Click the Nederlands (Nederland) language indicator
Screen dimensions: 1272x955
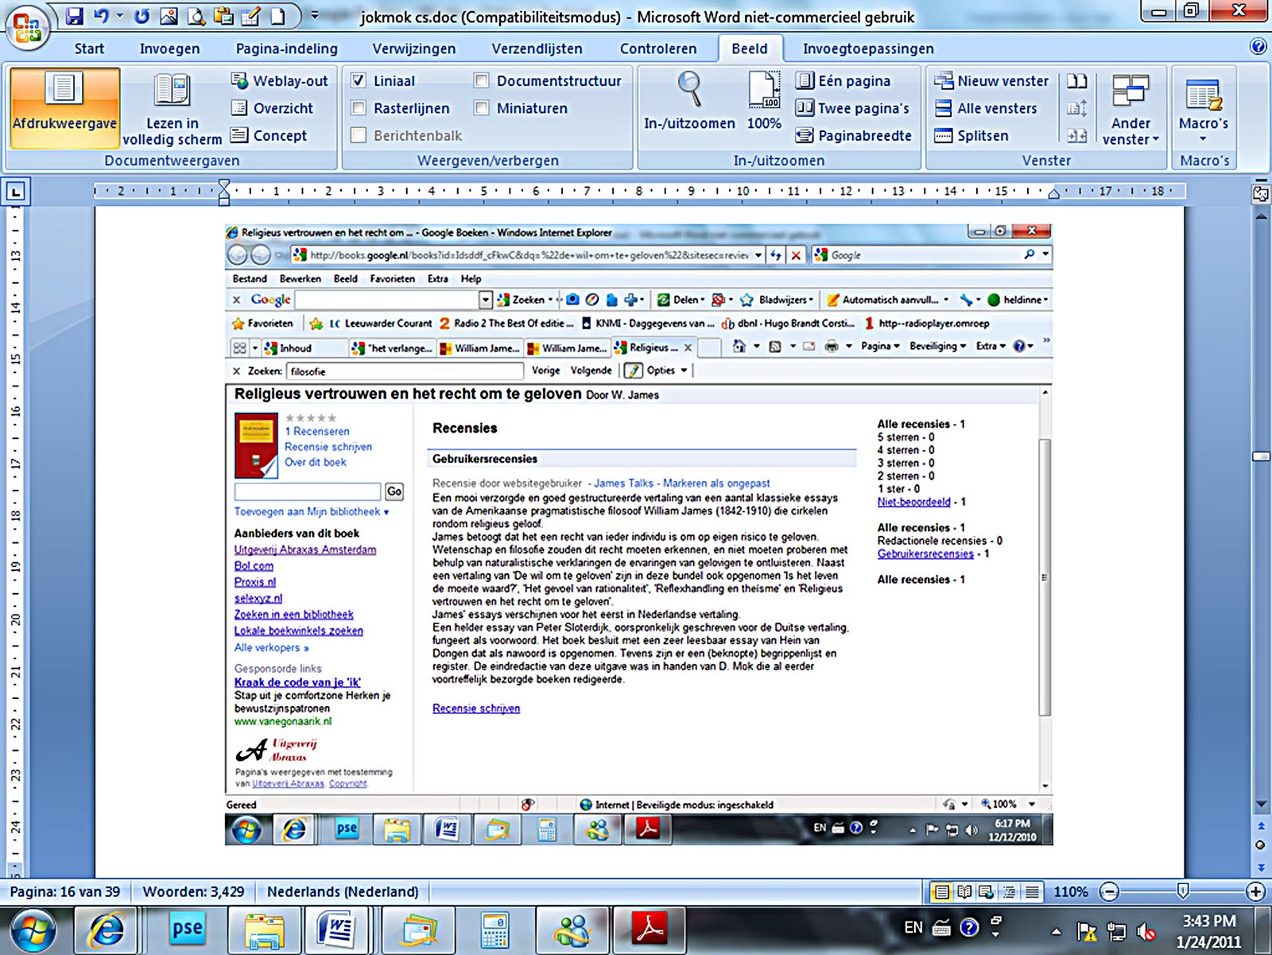[x=343, y=892]
